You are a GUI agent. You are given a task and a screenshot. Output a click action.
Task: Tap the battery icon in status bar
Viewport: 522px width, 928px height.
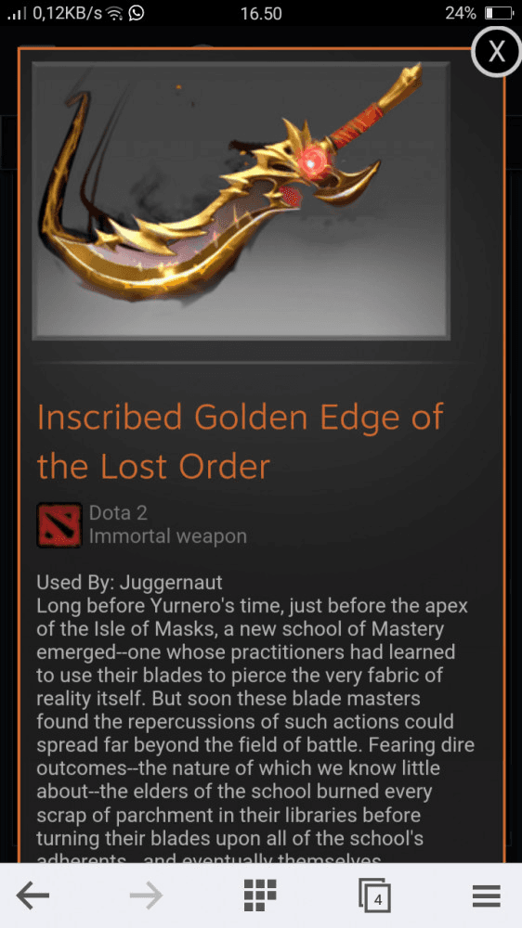click(498, 13)
